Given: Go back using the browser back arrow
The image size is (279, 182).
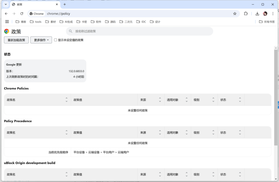Looking at the screenshot, I should pos(6,14).
